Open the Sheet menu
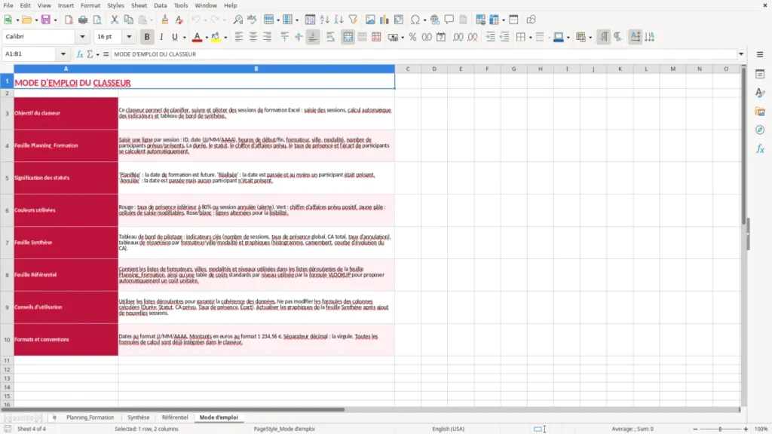This screenshot has width=772, height=434. [x=139, y=5]
